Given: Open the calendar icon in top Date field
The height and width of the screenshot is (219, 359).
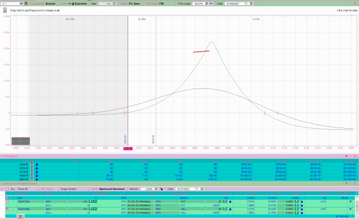Looking at the screenshot, I should click(246, 3).
